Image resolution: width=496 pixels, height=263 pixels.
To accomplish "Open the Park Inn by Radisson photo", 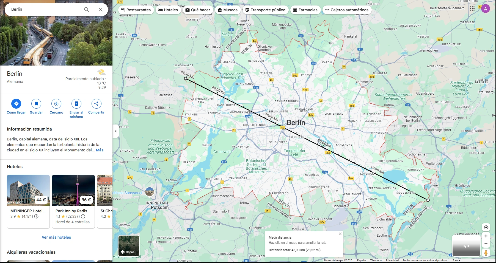I will click(73, 190).
